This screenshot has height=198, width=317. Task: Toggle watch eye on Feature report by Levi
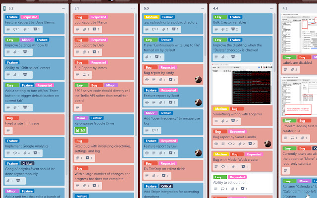(147, 153)
